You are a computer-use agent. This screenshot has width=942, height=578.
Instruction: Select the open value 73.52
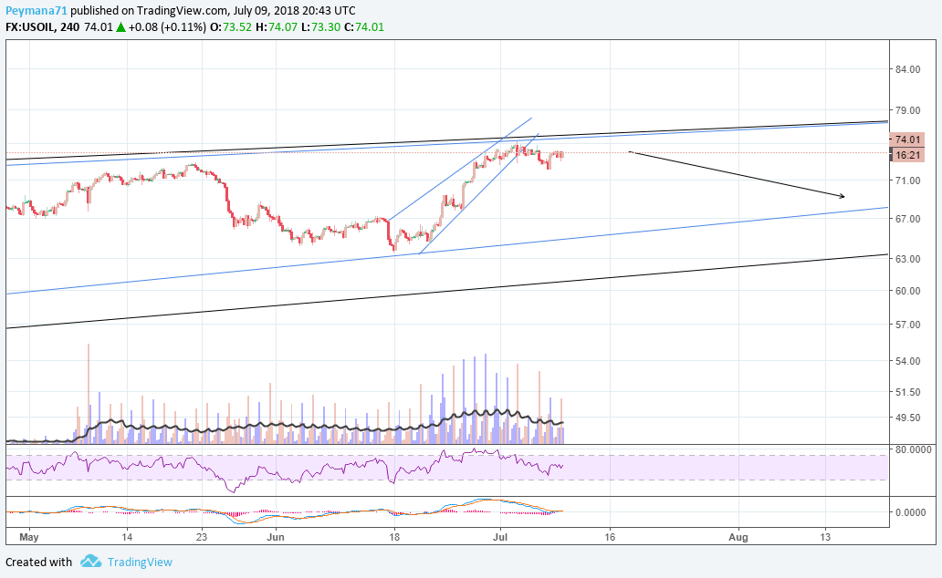click(x=237, y=27)
